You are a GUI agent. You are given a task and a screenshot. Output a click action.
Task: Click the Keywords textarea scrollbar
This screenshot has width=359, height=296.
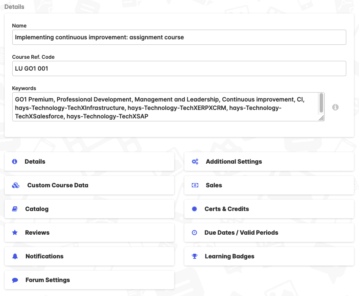(321, 103)
